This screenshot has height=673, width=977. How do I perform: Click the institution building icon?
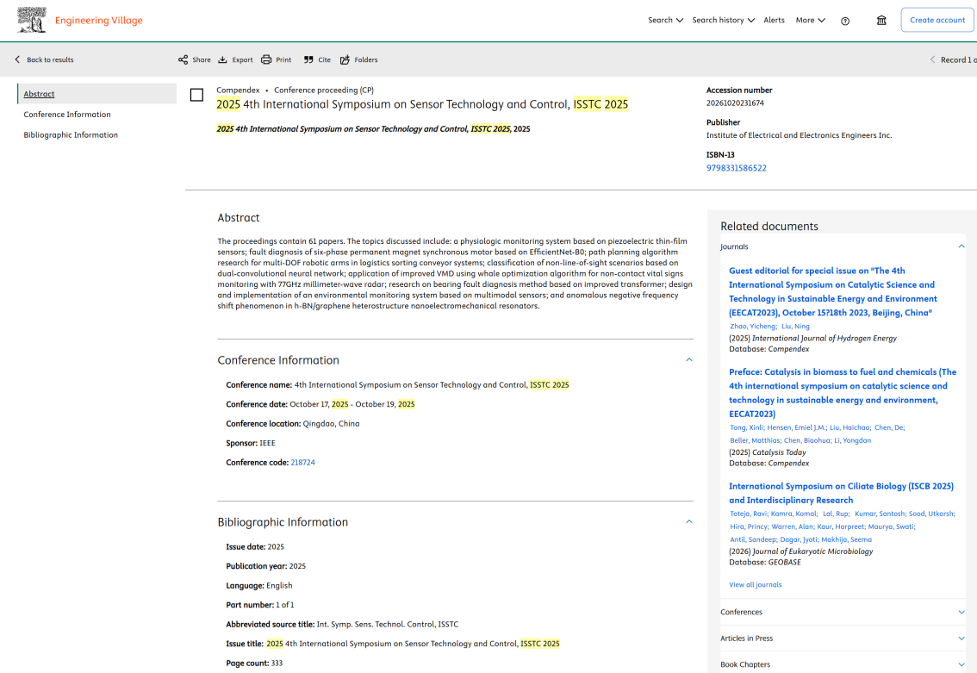pos(881,21)
